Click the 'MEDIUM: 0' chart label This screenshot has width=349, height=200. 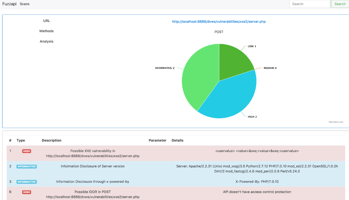pos(270,68)
